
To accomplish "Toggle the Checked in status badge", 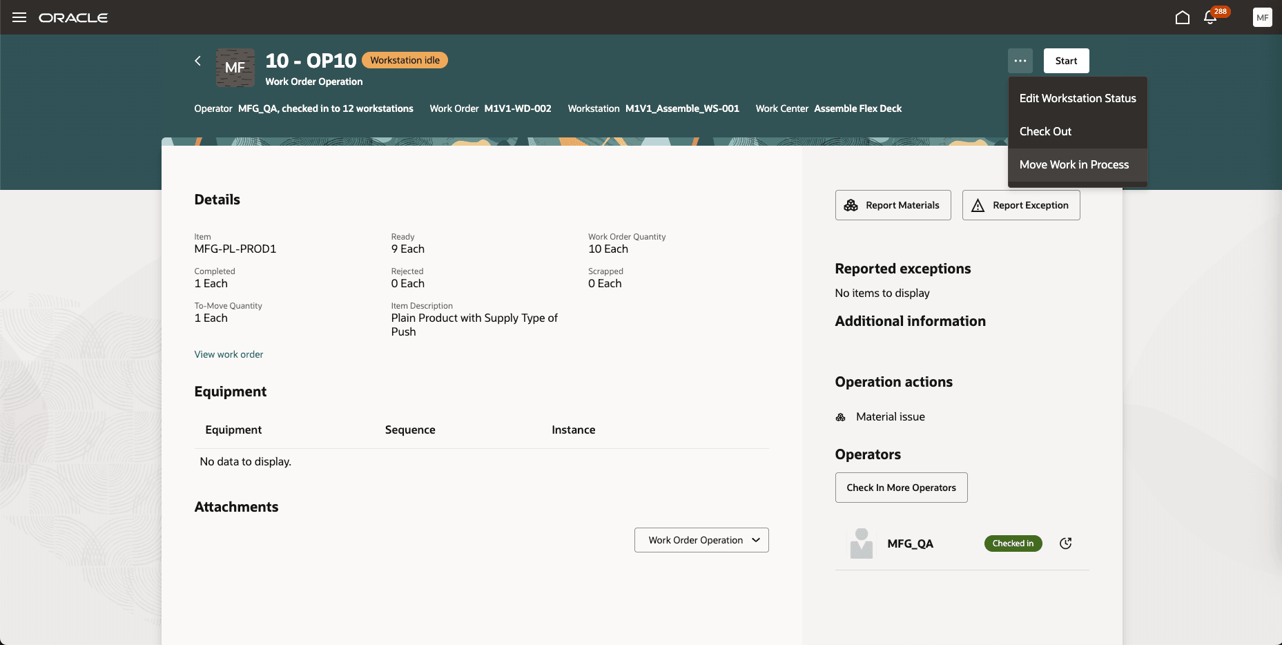I will tap(1013, 543).
